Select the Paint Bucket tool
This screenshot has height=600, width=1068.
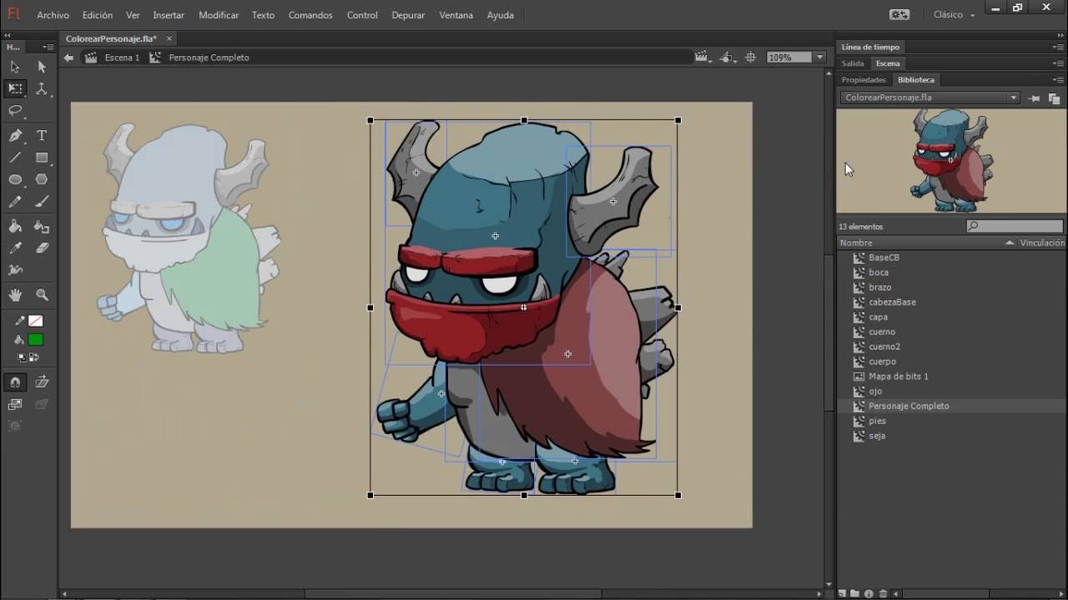click(x=15, y=226)
